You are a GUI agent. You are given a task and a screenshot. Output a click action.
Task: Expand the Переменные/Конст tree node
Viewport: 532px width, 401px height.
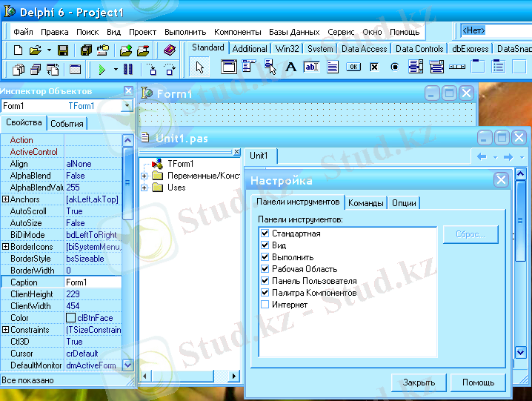pyautogui.click(x=144, y=176)
